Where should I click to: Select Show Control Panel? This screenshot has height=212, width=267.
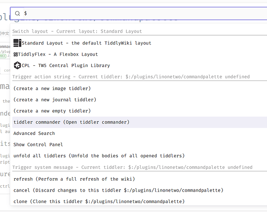pos(139,145)
